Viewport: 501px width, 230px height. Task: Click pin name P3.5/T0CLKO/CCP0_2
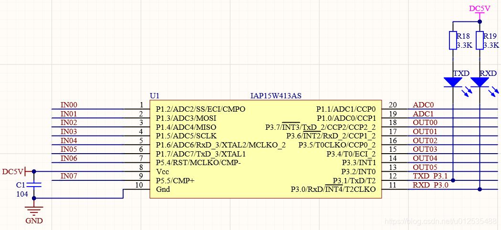pyautogui.click(x=337, y=145)
